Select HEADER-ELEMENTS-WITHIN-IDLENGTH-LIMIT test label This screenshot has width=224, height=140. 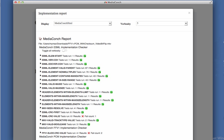point(65,92)
